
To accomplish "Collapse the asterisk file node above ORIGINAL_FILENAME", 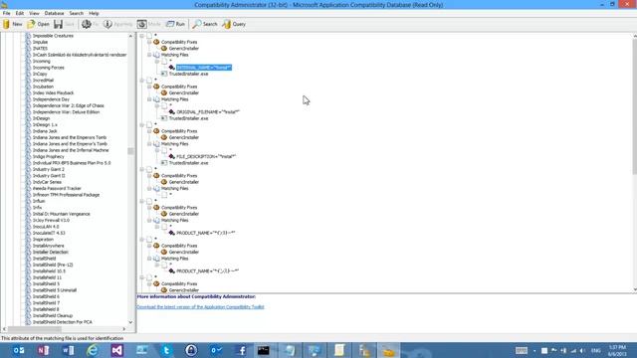I will pyautogui.click(x=157, y=106).
